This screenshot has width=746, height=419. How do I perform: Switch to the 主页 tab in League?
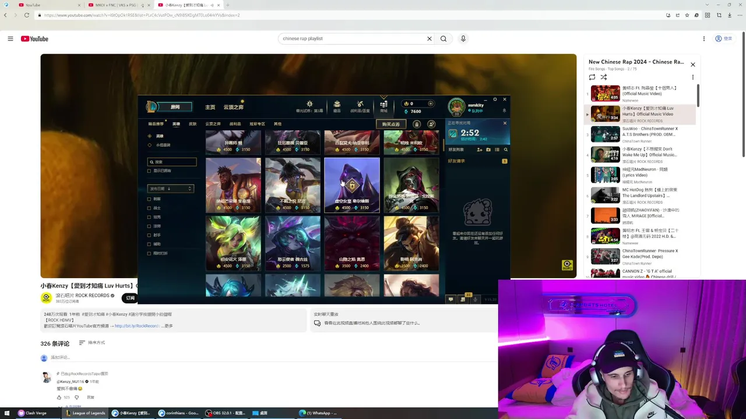210,107
